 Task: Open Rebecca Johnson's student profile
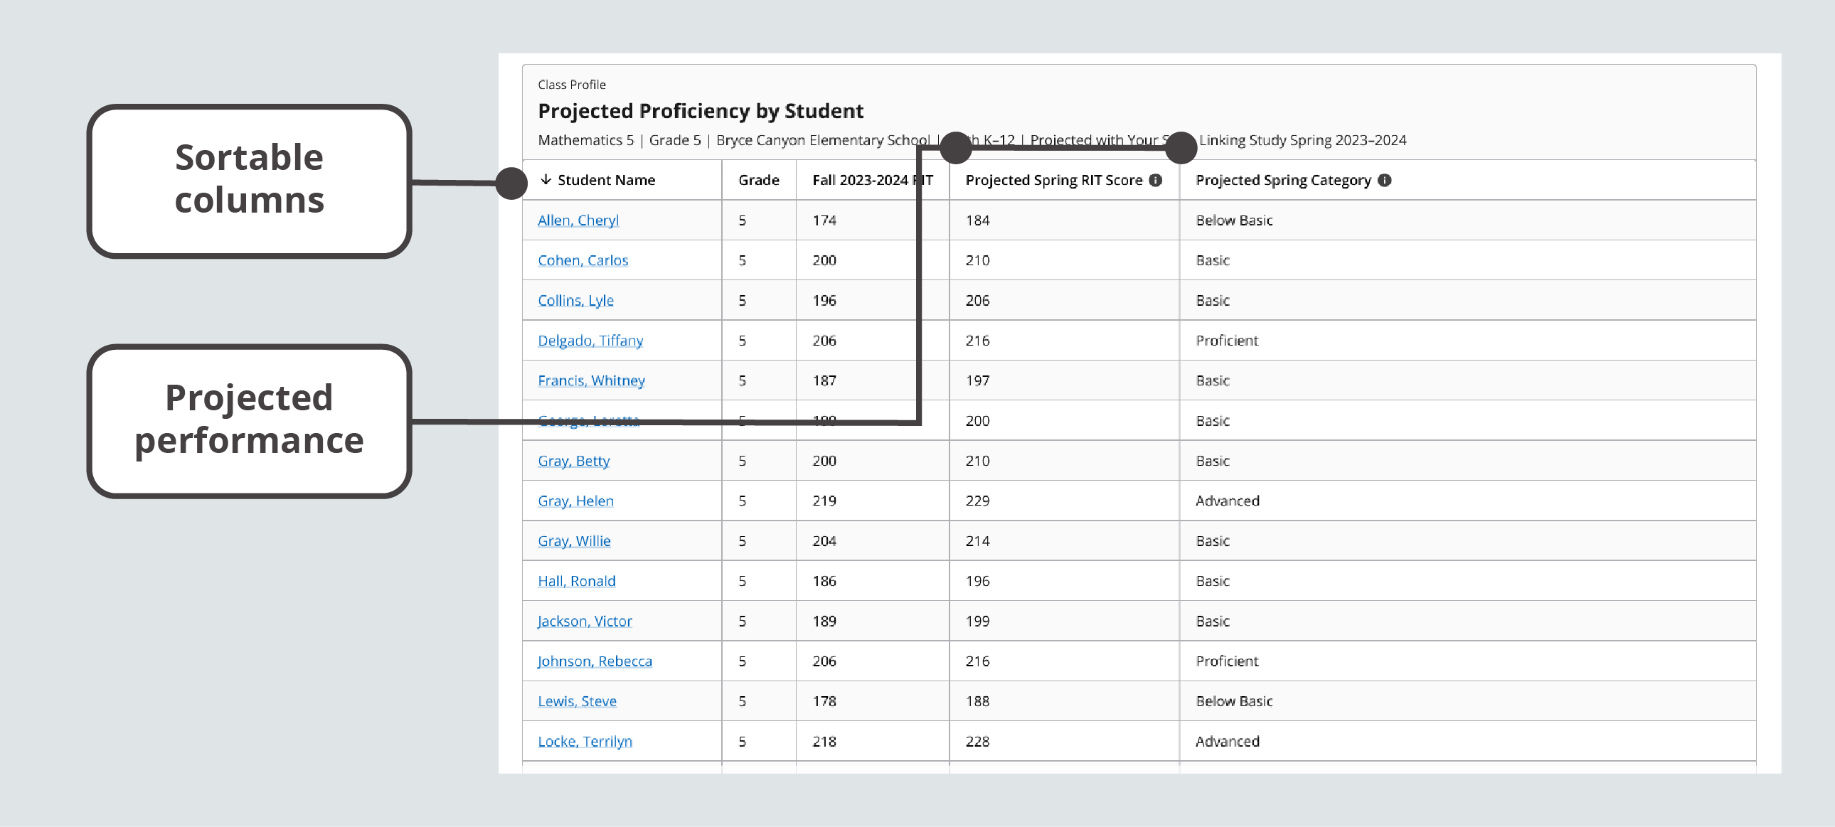click(x=595, y=661)
